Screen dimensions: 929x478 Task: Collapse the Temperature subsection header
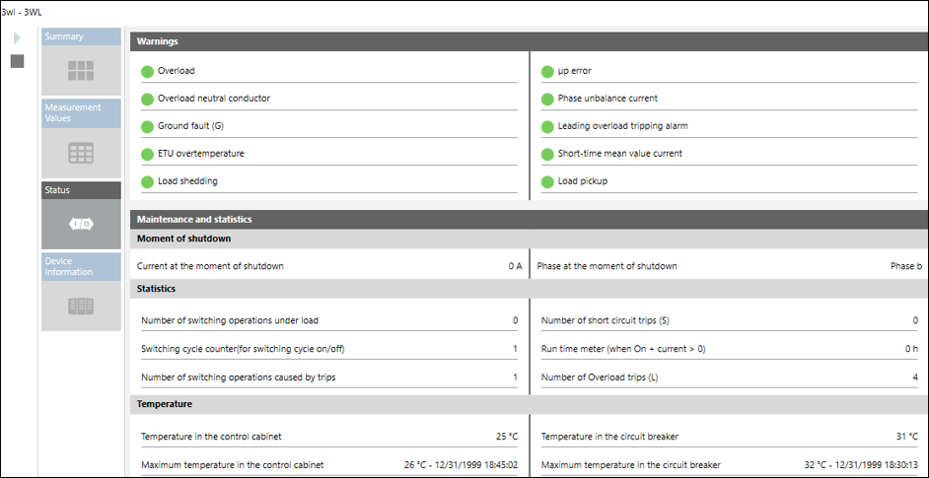point(529,404)
